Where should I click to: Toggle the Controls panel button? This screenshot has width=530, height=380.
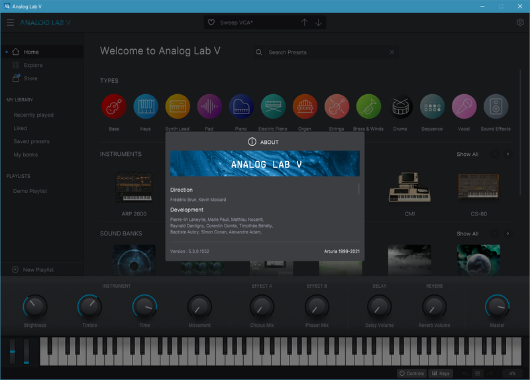coord(411,373)
